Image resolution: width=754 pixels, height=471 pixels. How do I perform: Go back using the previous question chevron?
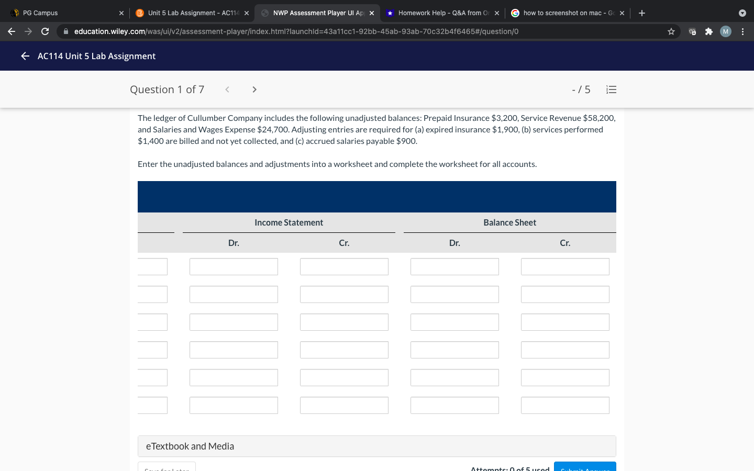[227, 89]
